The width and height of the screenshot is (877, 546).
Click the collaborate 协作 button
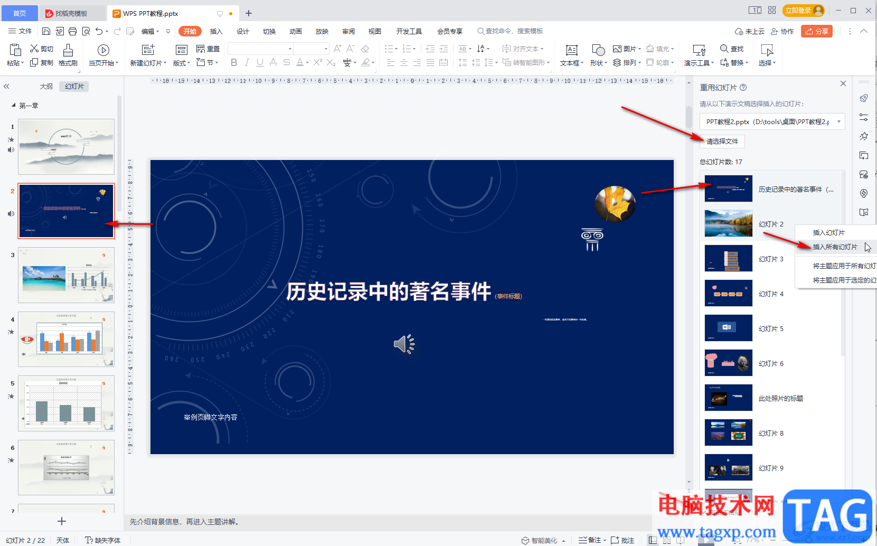[x=782, y=31]
